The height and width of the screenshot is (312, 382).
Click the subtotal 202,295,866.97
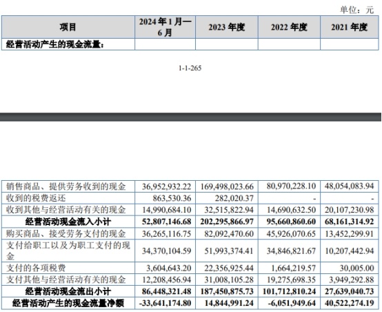(227, 222)
